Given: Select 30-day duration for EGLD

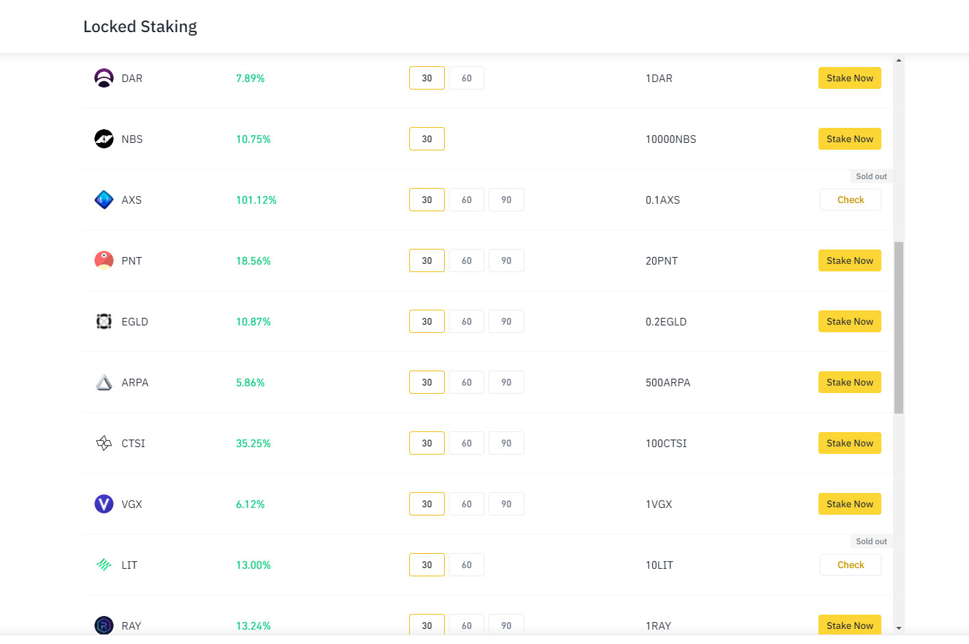Looking at the screenshot, I should (427, 321).
